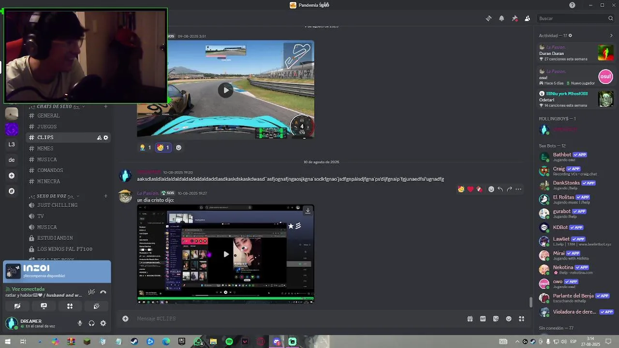Open inZOI reward available banner
This screenshot has width=619, height=348.
57,272
